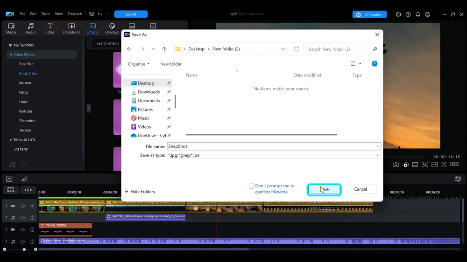
Task: Open the Transitions room
Action: pos(71,28)
